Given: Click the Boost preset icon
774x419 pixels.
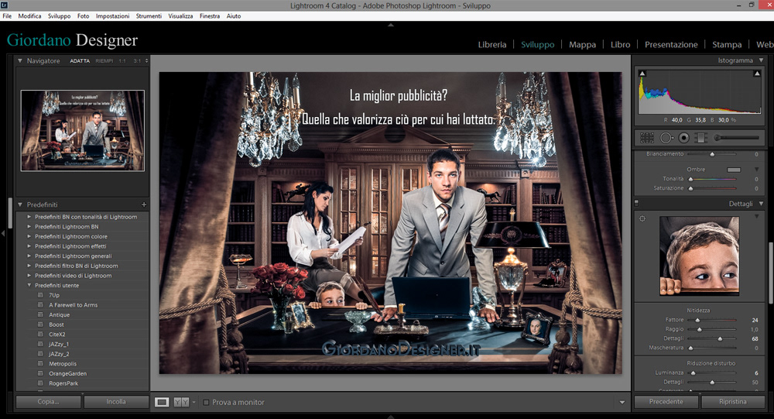Looking at the screenshot, I should coord(40,325).
